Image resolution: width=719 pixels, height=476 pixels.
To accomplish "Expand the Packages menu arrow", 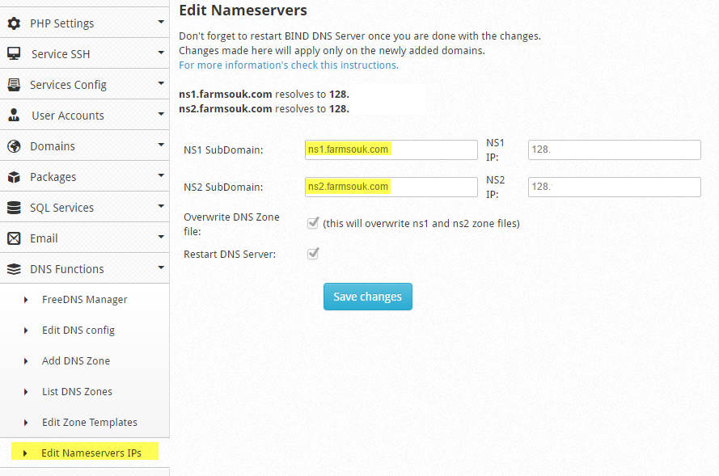I will (x=161, y=175).
